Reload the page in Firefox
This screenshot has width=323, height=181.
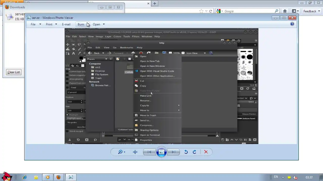point(210,11)
